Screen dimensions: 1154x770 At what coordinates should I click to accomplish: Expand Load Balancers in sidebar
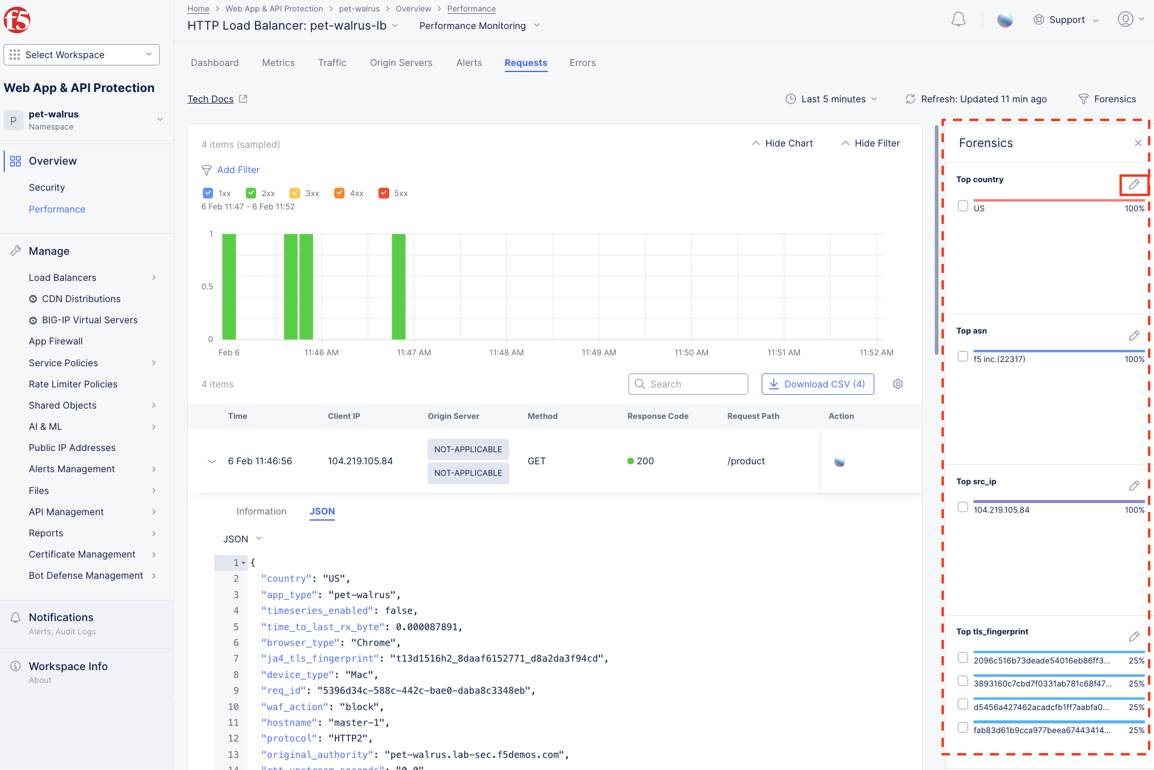click(x=92, y=278)
